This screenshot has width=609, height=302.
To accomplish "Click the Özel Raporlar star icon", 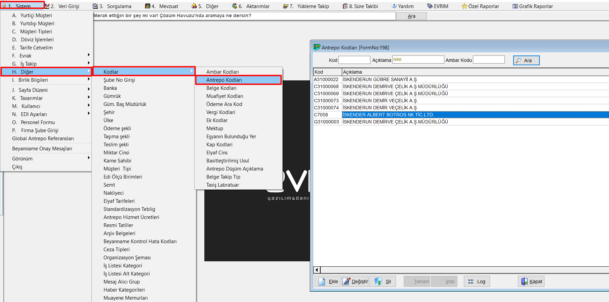I will point(464,6).
